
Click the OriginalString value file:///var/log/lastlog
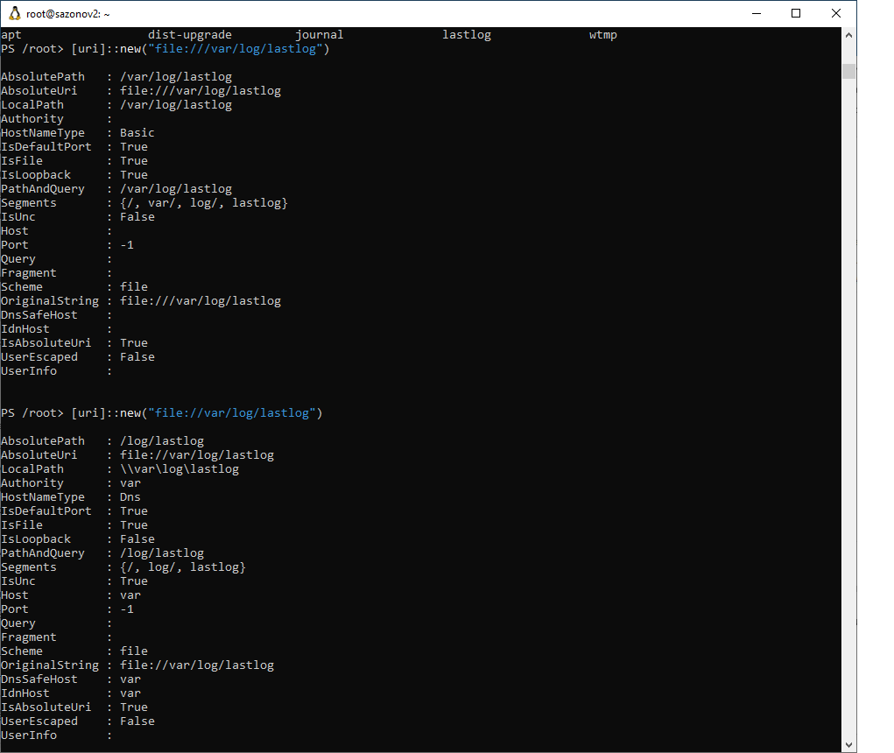click(x=201, y=301)
